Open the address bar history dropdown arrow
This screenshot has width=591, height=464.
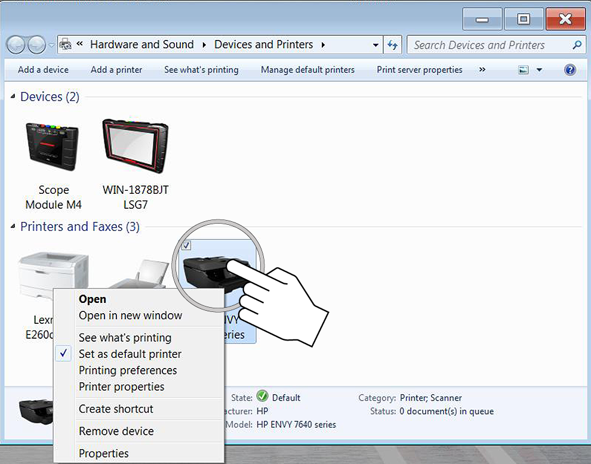tap(375, 45)
